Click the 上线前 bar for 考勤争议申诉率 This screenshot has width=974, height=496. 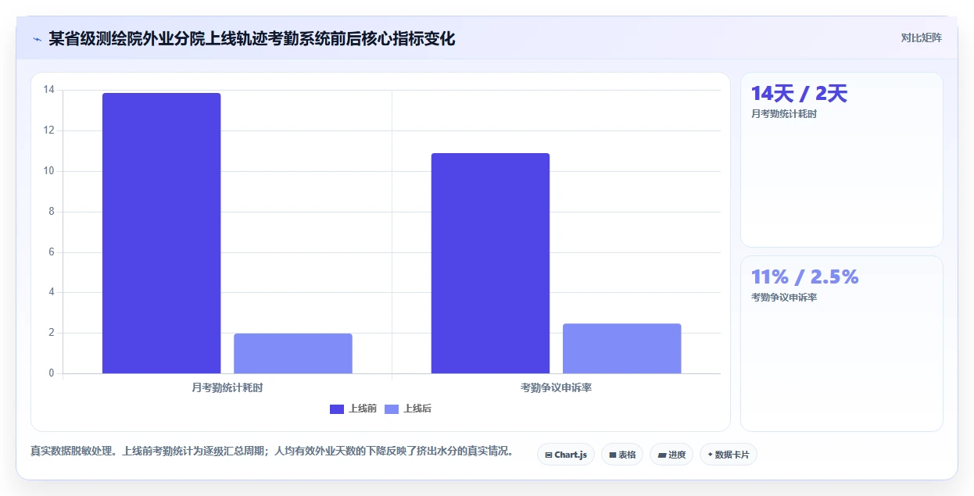(491, 263)
